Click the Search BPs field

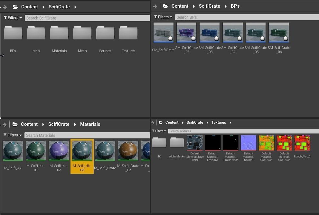tap(247, 17)
